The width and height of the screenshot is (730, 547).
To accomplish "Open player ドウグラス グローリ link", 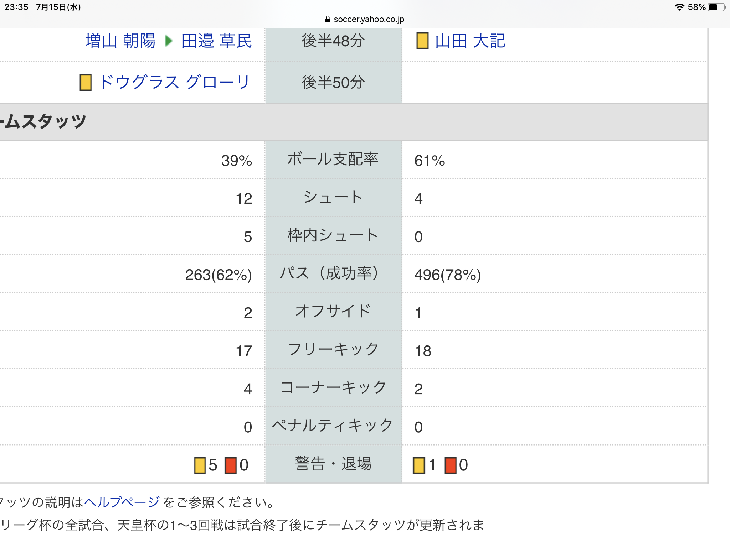I will [174, 82].
